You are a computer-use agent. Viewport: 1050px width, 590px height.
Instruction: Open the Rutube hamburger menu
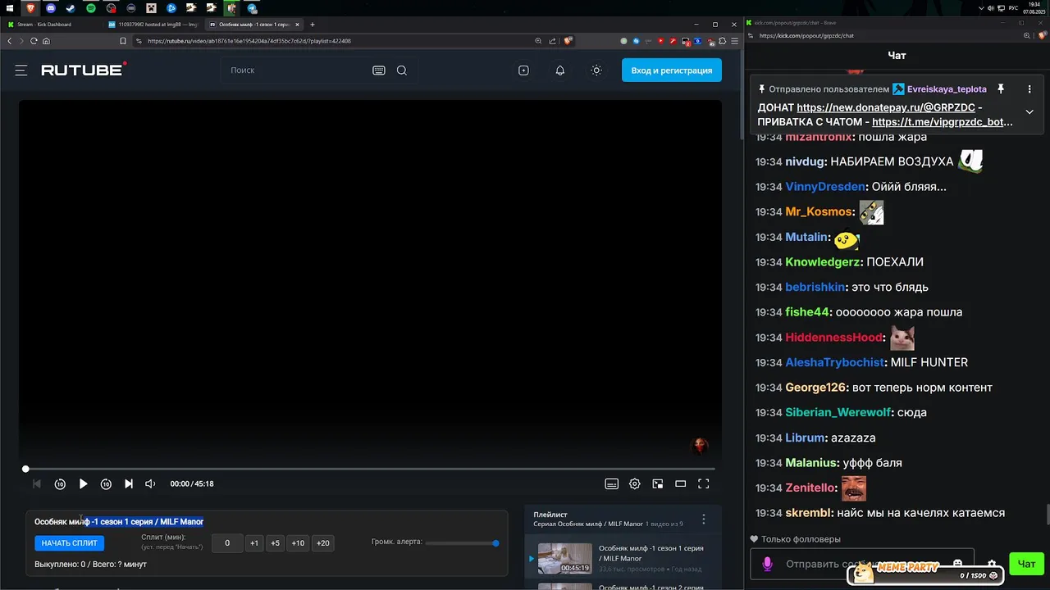coord(21,70)
